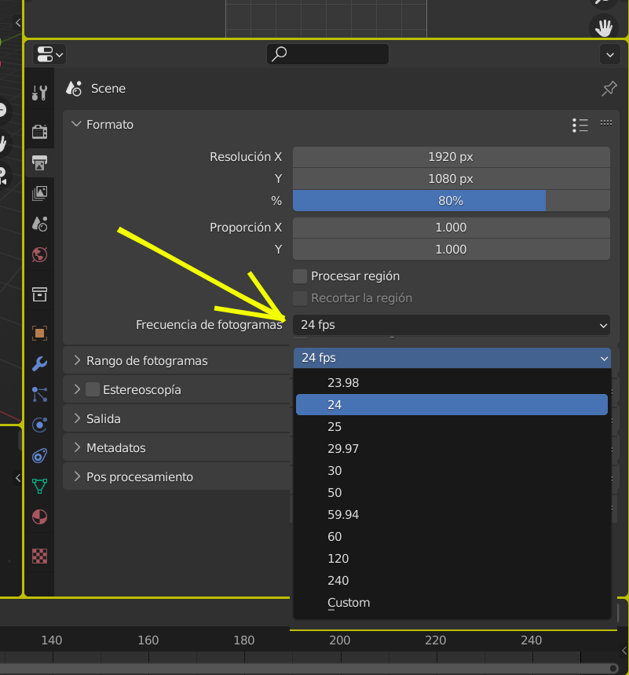Switch to World properties tab
Image resolution: width=629 pixels, height=675 pixels.
click(39, 254)
